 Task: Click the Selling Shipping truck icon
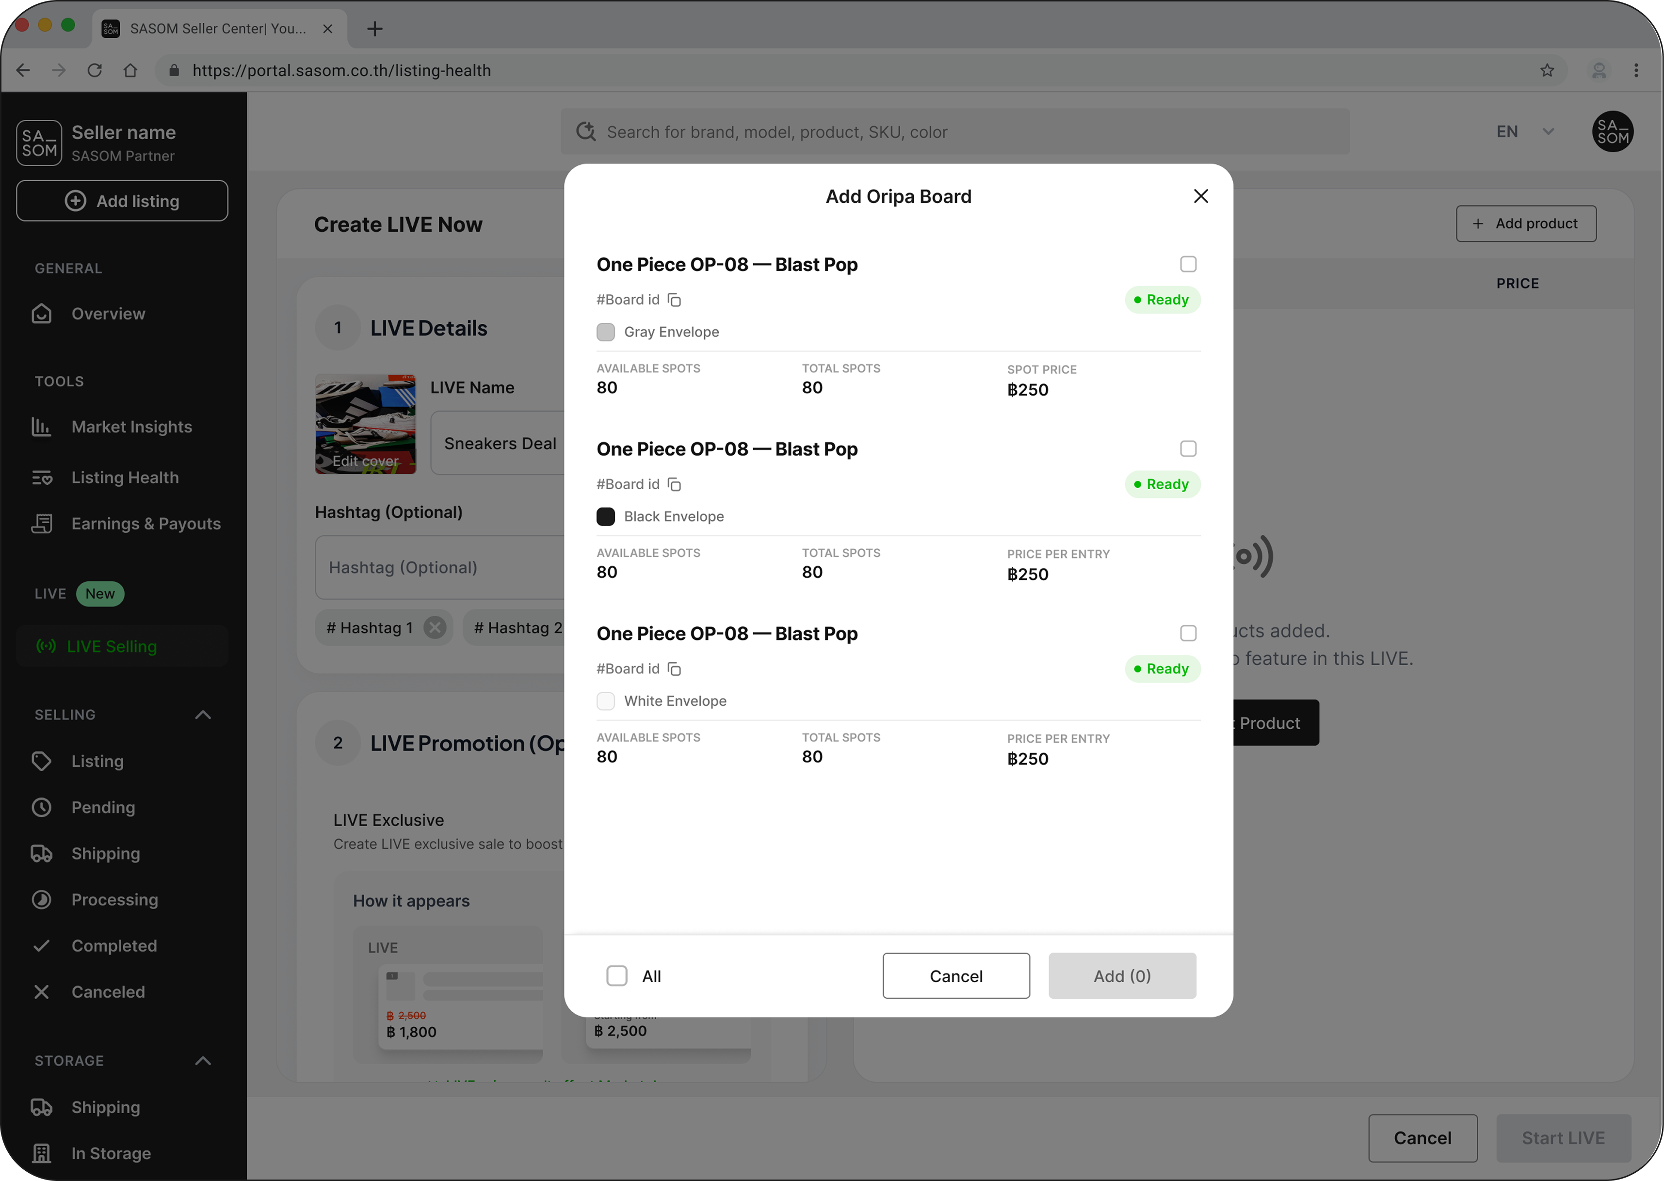[41, 854]
